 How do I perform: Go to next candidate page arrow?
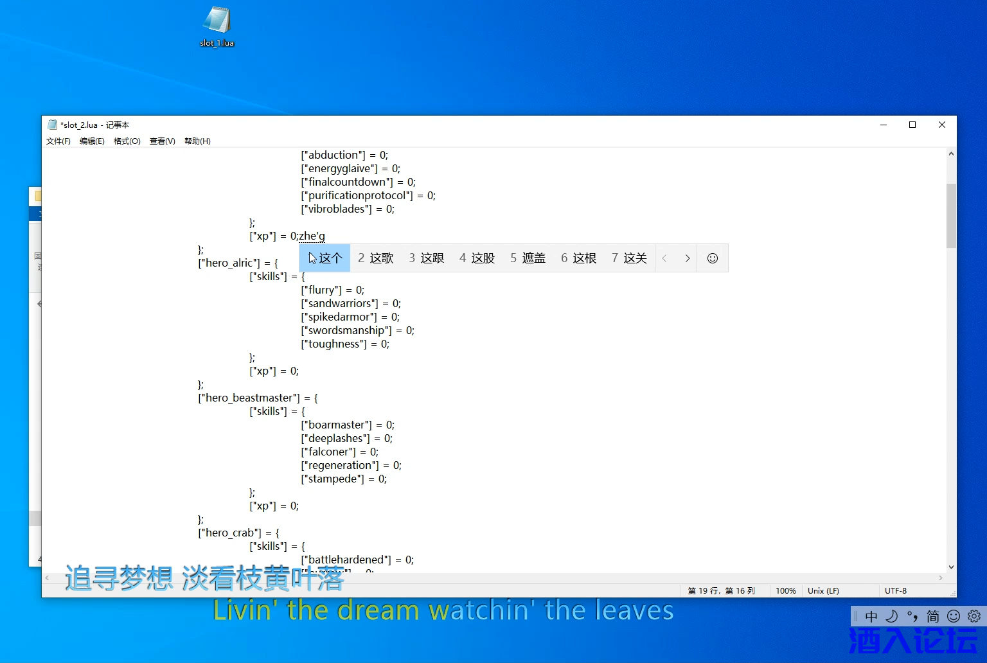pos(687,258)
